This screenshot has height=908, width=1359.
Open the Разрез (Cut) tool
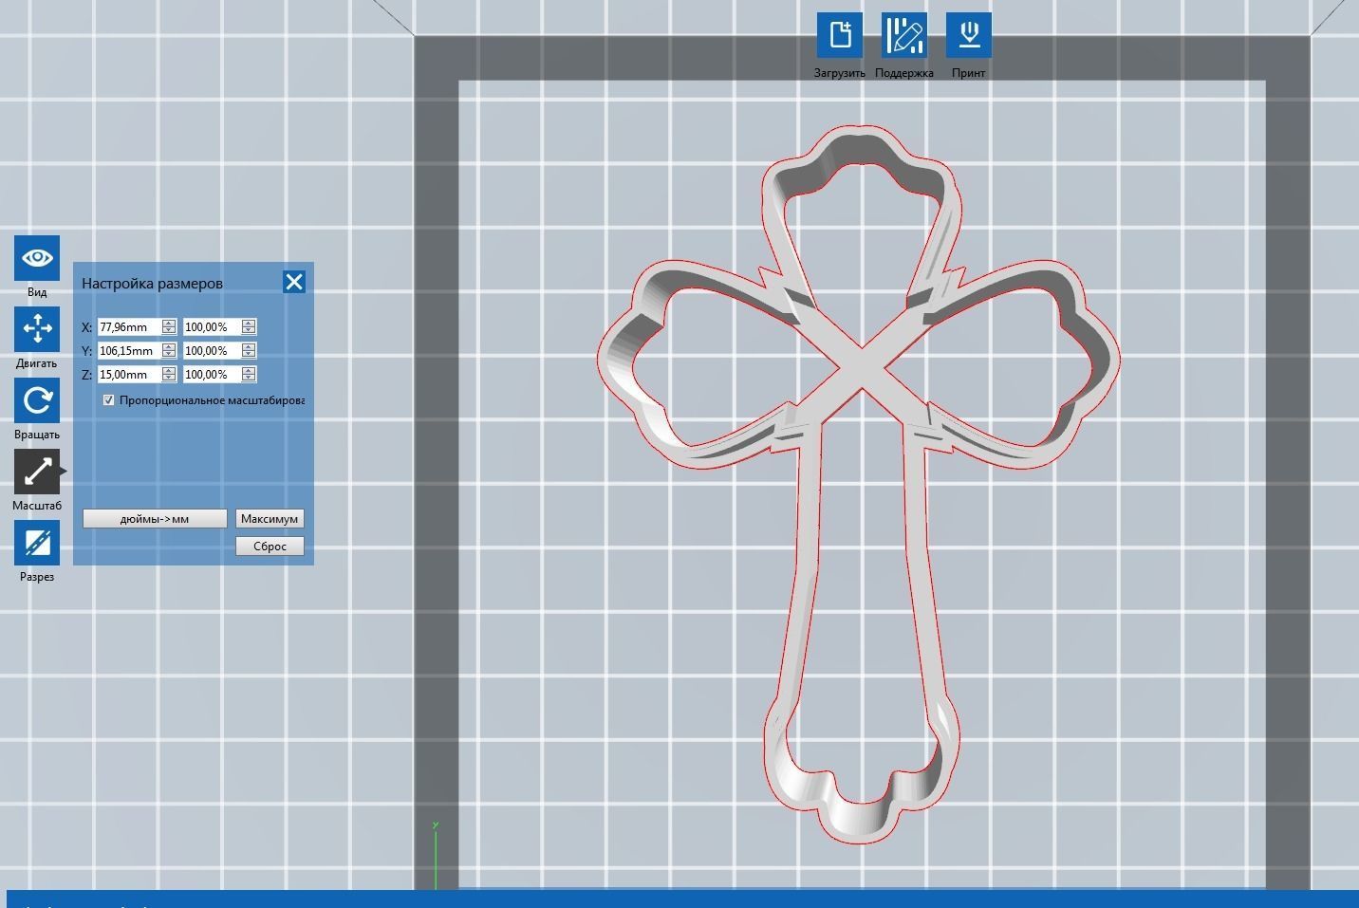(x=37, y=543)
